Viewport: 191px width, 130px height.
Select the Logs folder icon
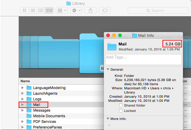[x=29, y=99]
